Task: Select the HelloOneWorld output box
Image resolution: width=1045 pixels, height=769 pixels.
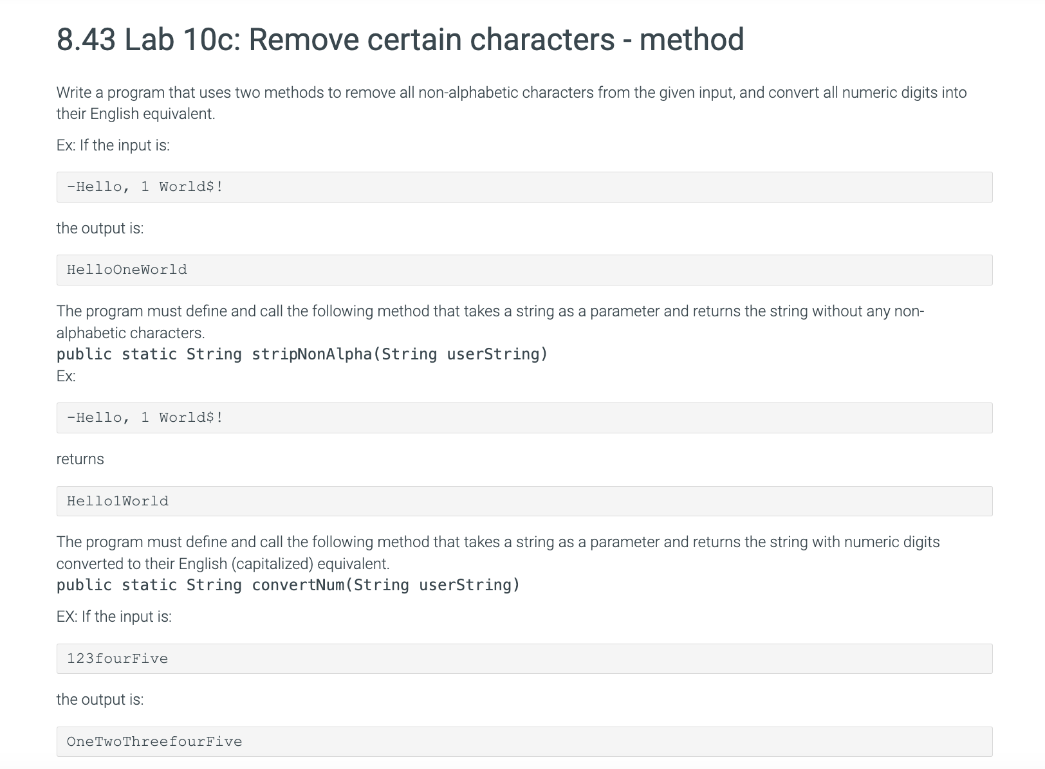Action: coord(524,270)
